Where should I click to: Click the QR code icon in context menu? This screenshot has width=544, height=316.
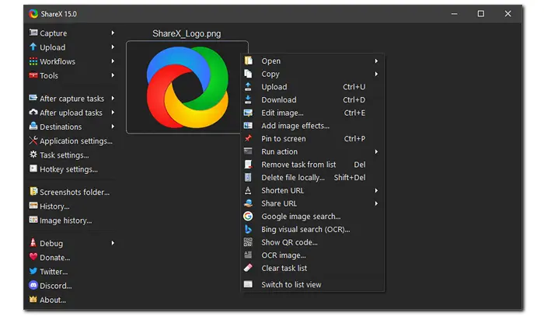point(248,241)
